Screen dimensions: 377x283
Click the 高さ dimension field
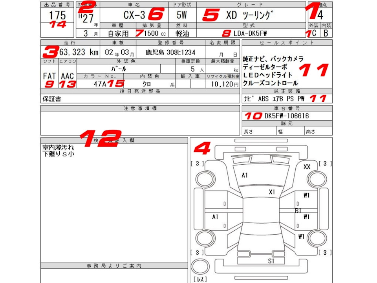[318, 131]
